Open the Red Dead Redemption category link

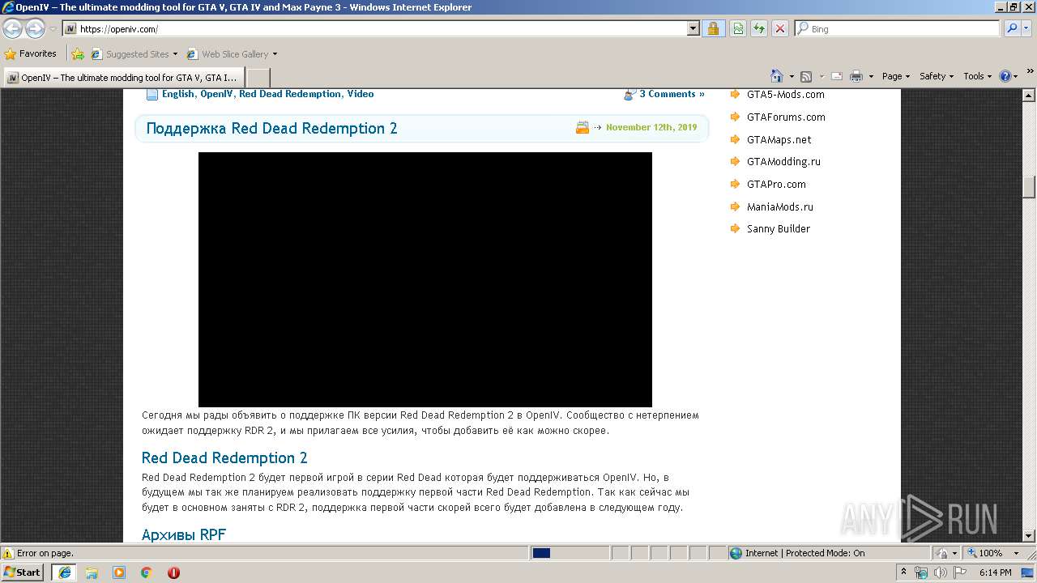pyautogui.click(x=290, y=94)
